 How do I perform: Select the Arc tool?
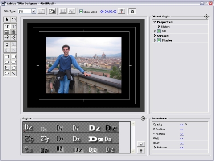13,68
